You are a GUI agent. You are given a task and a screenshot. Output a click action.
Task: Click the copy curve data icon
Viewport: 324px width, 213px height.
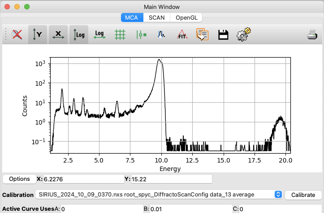202,34
